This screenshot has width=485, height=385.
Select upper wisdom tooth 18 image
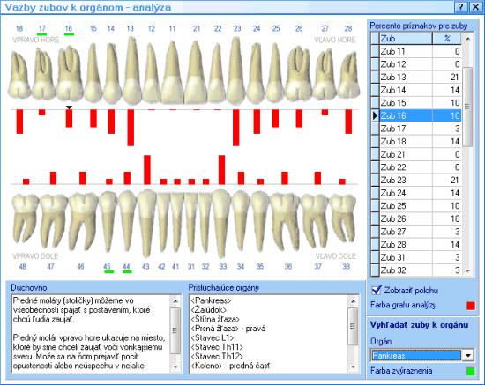pos(19,75)
